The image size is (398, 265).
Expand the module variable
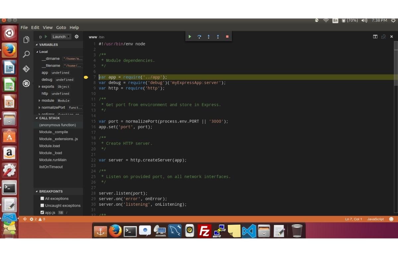[39, 101]
